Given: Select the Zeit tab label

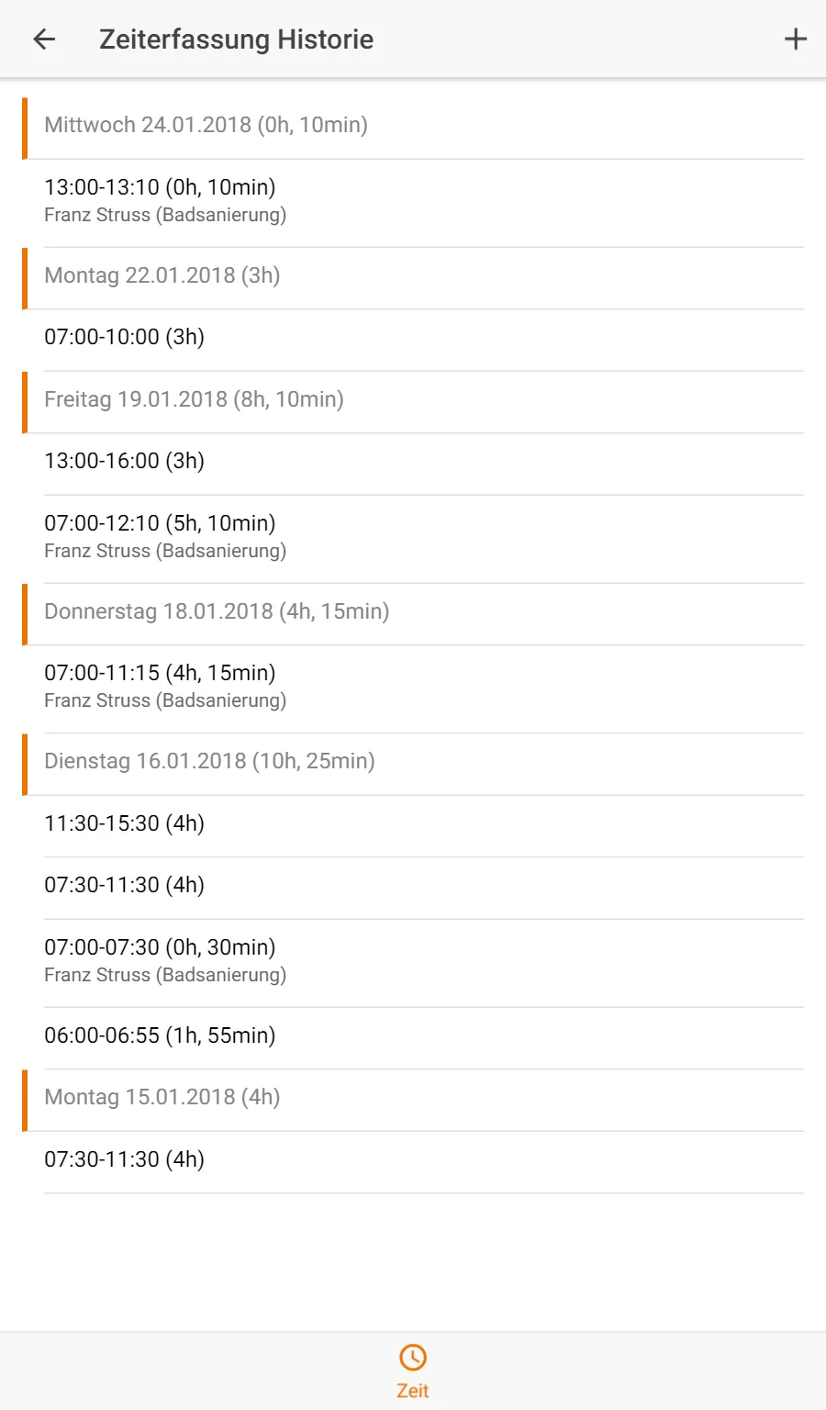Looking at the screenshot, I should (413, 1391).
